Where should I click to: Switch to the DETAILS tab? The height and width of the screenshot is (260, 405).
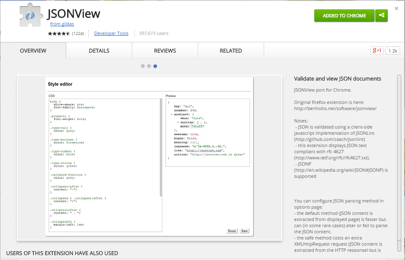pos(99,51)
